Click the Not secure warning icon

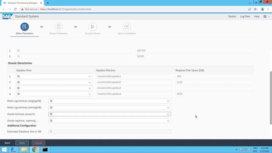(22, 9)
